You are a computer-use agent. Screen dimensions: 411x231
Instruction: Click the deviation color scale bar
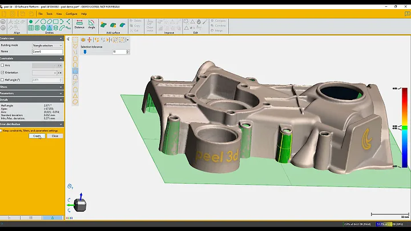[405, 128]
